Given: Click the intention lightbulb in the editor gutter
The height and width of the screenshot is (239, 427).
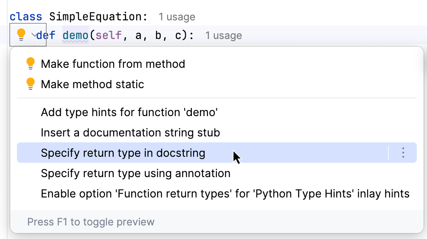Looking at the screenshot, I should point(21,35).
